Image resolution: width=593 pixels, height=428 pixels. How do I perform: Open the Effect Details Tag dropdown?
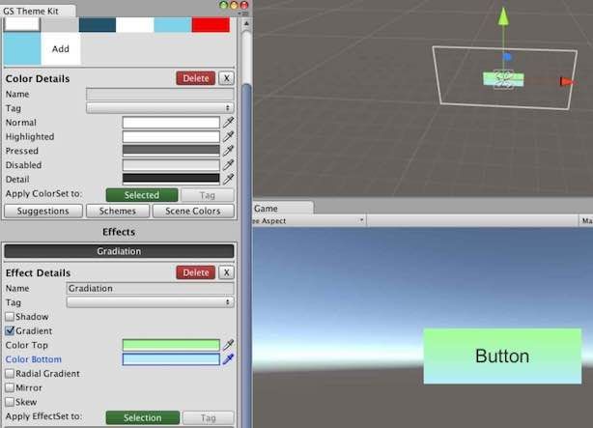150,302
